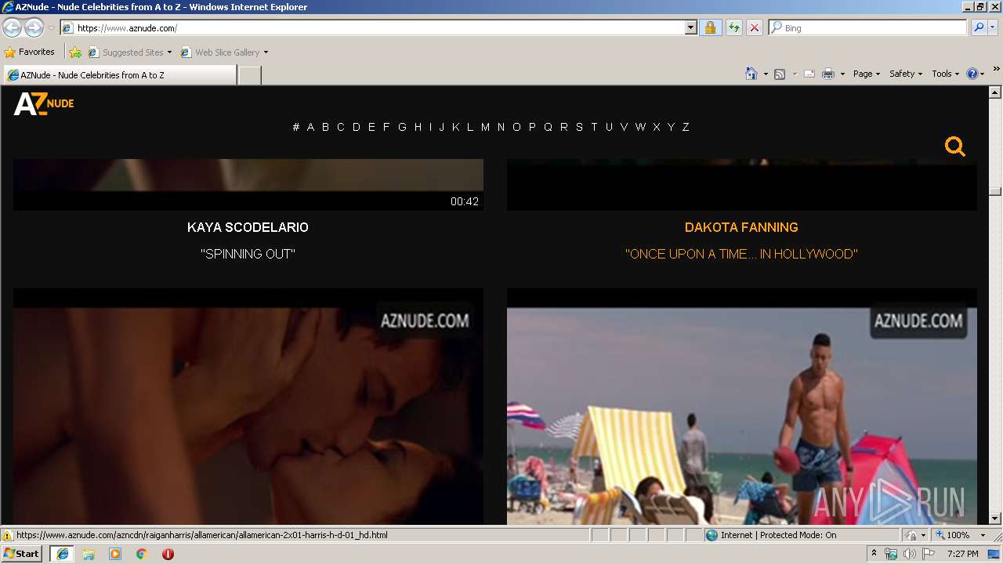Open the Favorites center button
The width and height of the screenshot is (1003, 564).
coord(29,52)
